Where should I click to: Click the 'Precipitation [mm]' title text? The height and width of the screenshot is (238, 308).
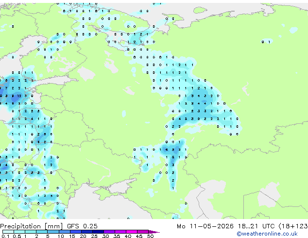[x=31, y=226]
